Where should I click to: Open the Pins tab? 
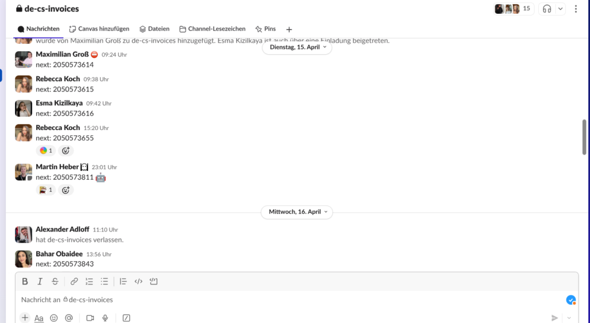click(x=266, y=29)
